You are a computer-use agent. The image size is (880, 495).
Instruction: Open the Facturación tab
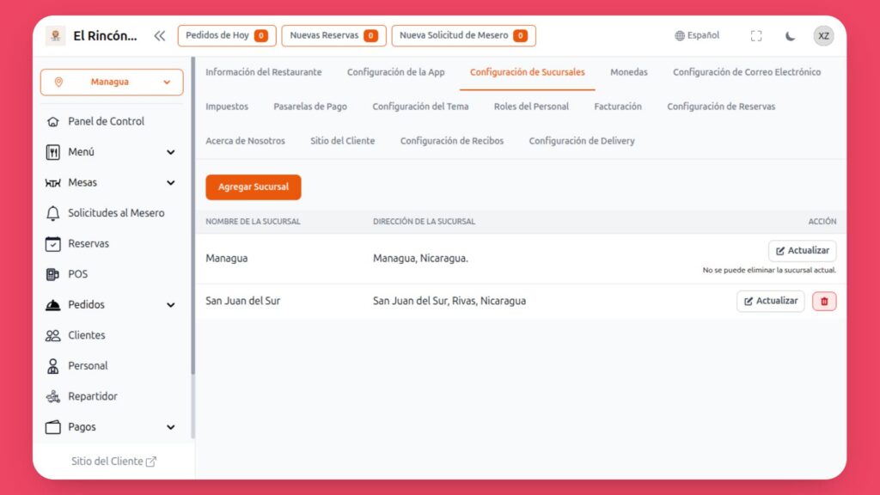click(x=617, y=107)
